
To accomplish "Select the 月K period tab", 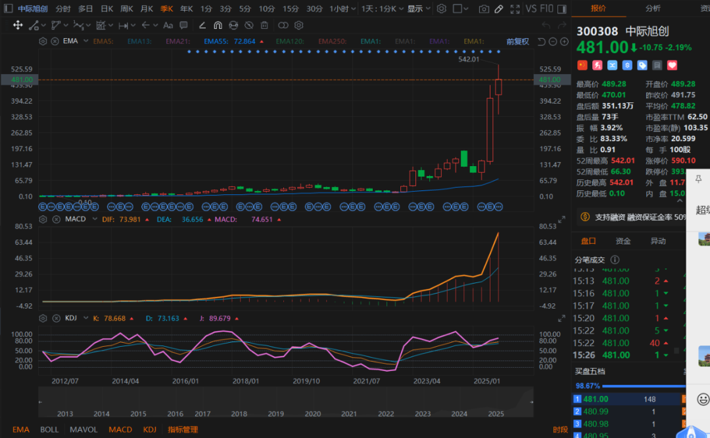I will (147, 9).
